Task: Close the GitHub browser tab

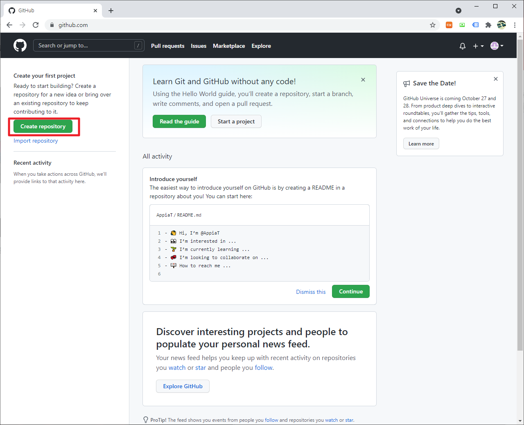Action: tap(95, 11)
